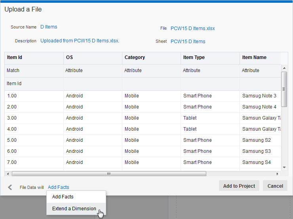Click the horizontal scrollbar thumb

pyautogui.click(x=109, y=174)
